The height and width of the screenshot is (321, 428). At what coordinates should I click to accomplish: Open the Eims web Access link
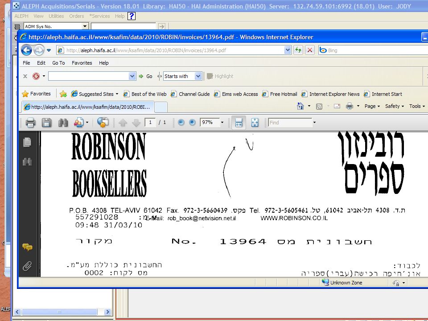pos(236,94)
